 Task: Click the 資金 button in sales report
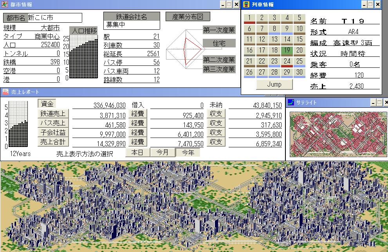coord(47,103)
